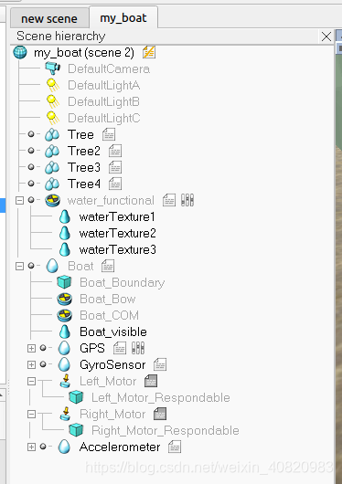
Task: Click the globe icon of my_boat scene
Action: click(x=20, y=52)
